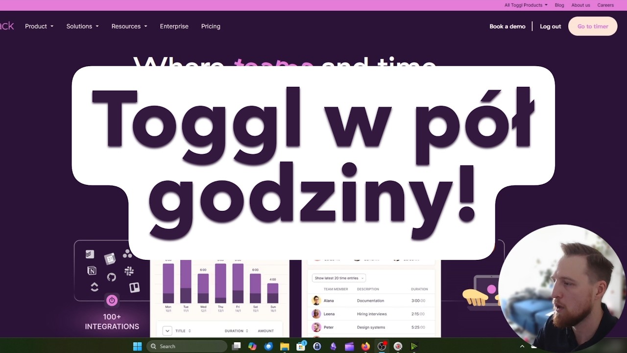
Task: Click Alana's avatar in the entries list
Action: (x=316, y=301)
